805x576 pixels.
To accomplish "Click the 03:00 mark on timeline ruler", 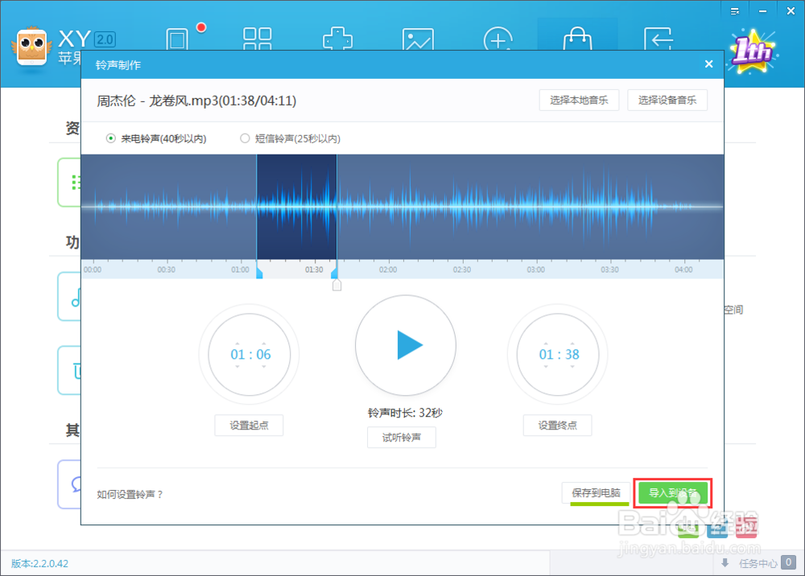I will click(536, 269).
